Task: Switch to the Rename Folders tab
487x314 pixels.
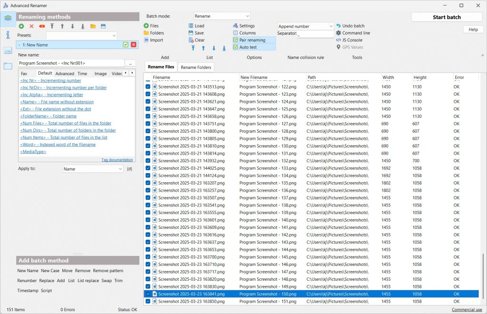Action: click(x=196, y=67)
